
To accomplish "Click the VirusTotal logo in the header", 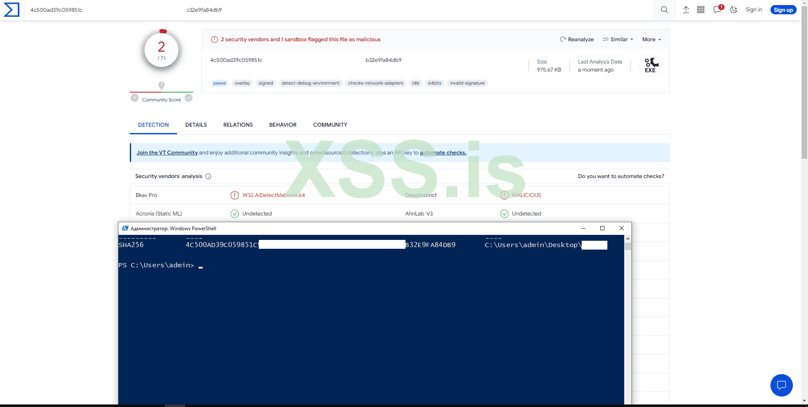I will pyautogui.click(x=12, y=10).
